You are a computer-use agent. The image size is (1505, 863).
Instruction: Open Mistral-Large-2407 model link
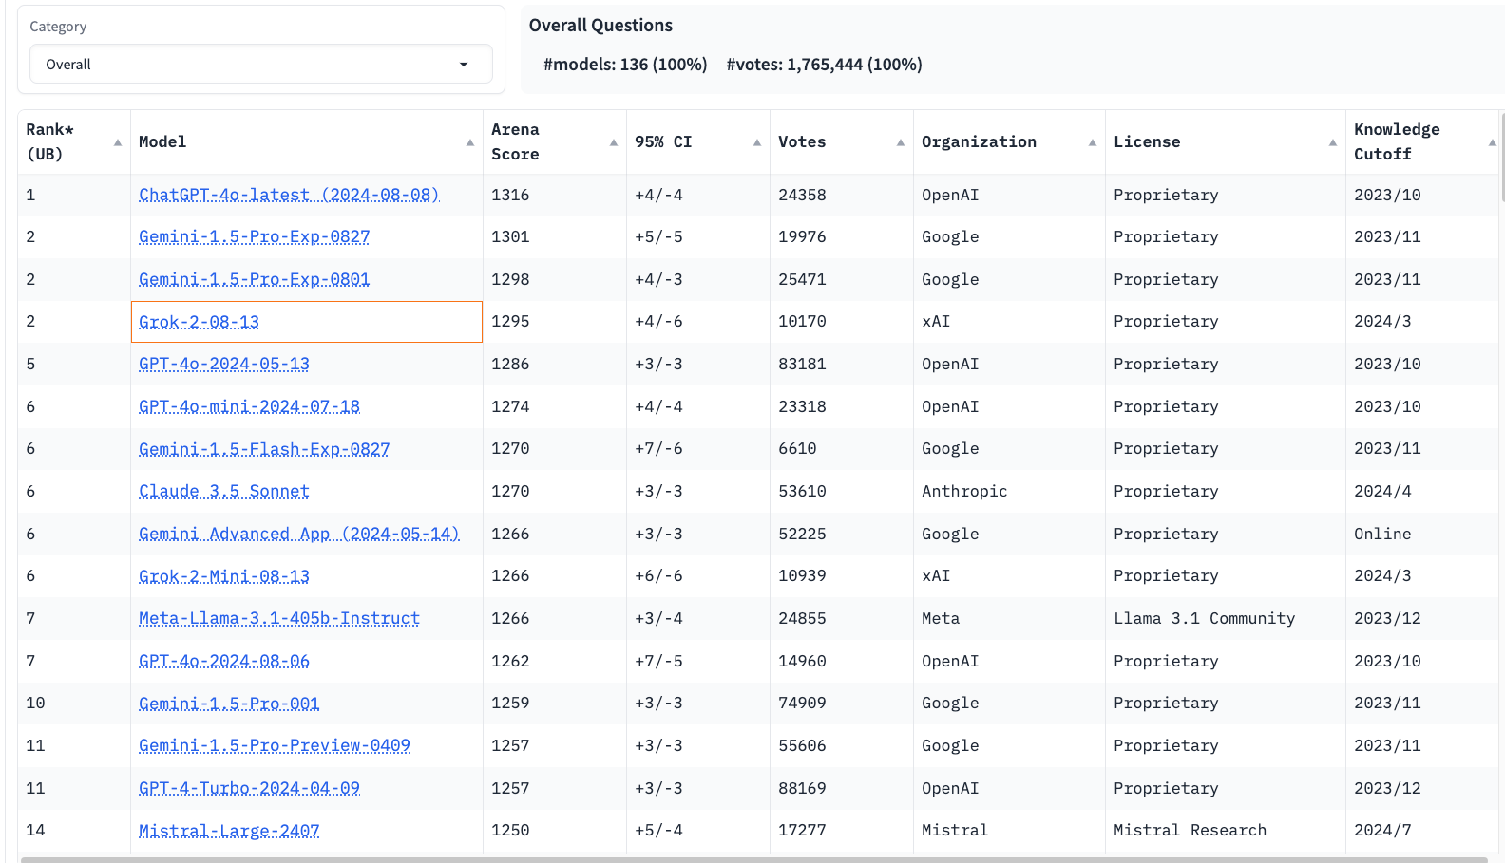(229, 831)
